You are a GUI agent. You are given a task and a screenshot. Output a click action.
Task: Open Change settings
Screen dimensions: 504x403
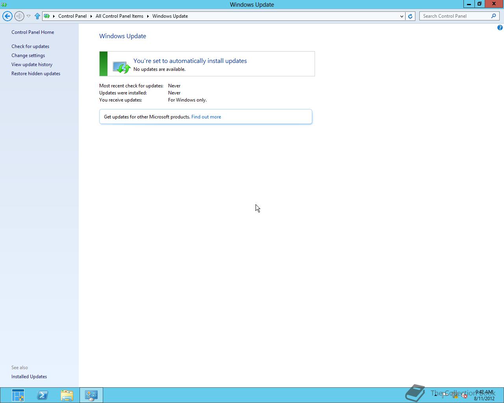tap(28, 55)
